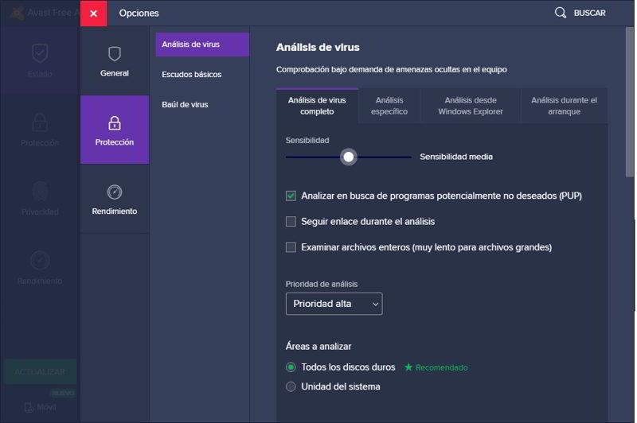Select Unidad del sistema radio
The height and width of the screenshot is (423, 637).
pyautogui.click(x=291, y=386)
